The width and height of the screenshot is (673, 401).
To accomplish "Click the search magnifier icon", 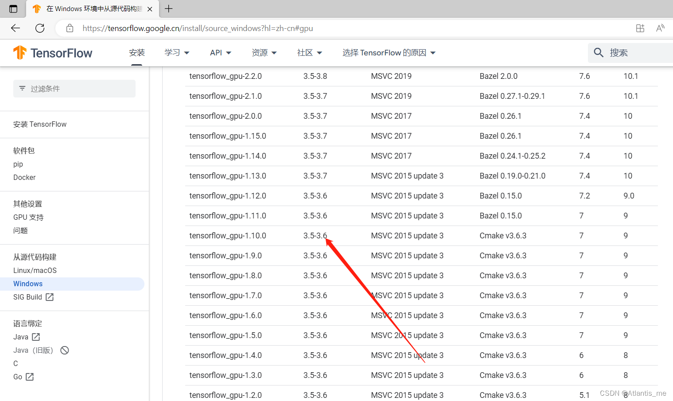I will [599, 53].
